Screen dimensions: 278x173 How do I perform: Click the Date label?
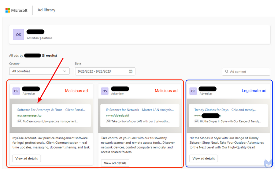(78, 63)
